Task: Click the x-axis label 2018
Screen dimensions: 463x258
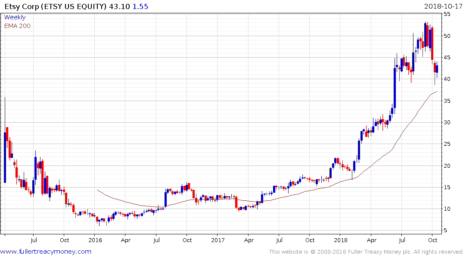Action: click(x=341, y=240)
